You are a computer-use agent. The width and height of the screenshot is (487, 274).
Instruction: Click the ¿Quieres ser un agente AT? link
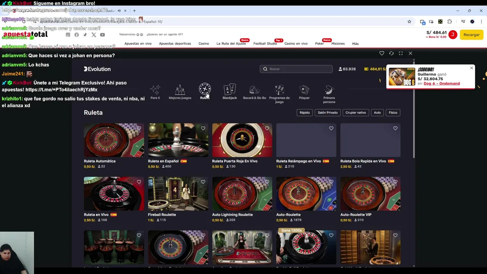[x=164, y=35]
